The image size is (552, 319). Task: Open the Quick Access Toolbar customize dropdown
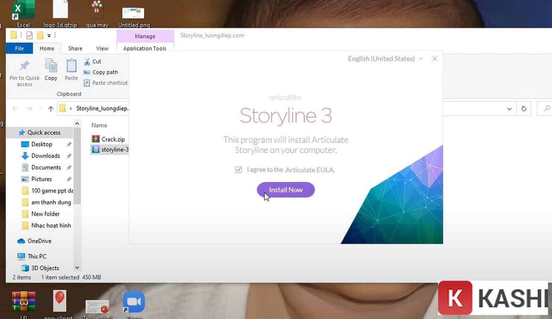[x=49, y=35]
